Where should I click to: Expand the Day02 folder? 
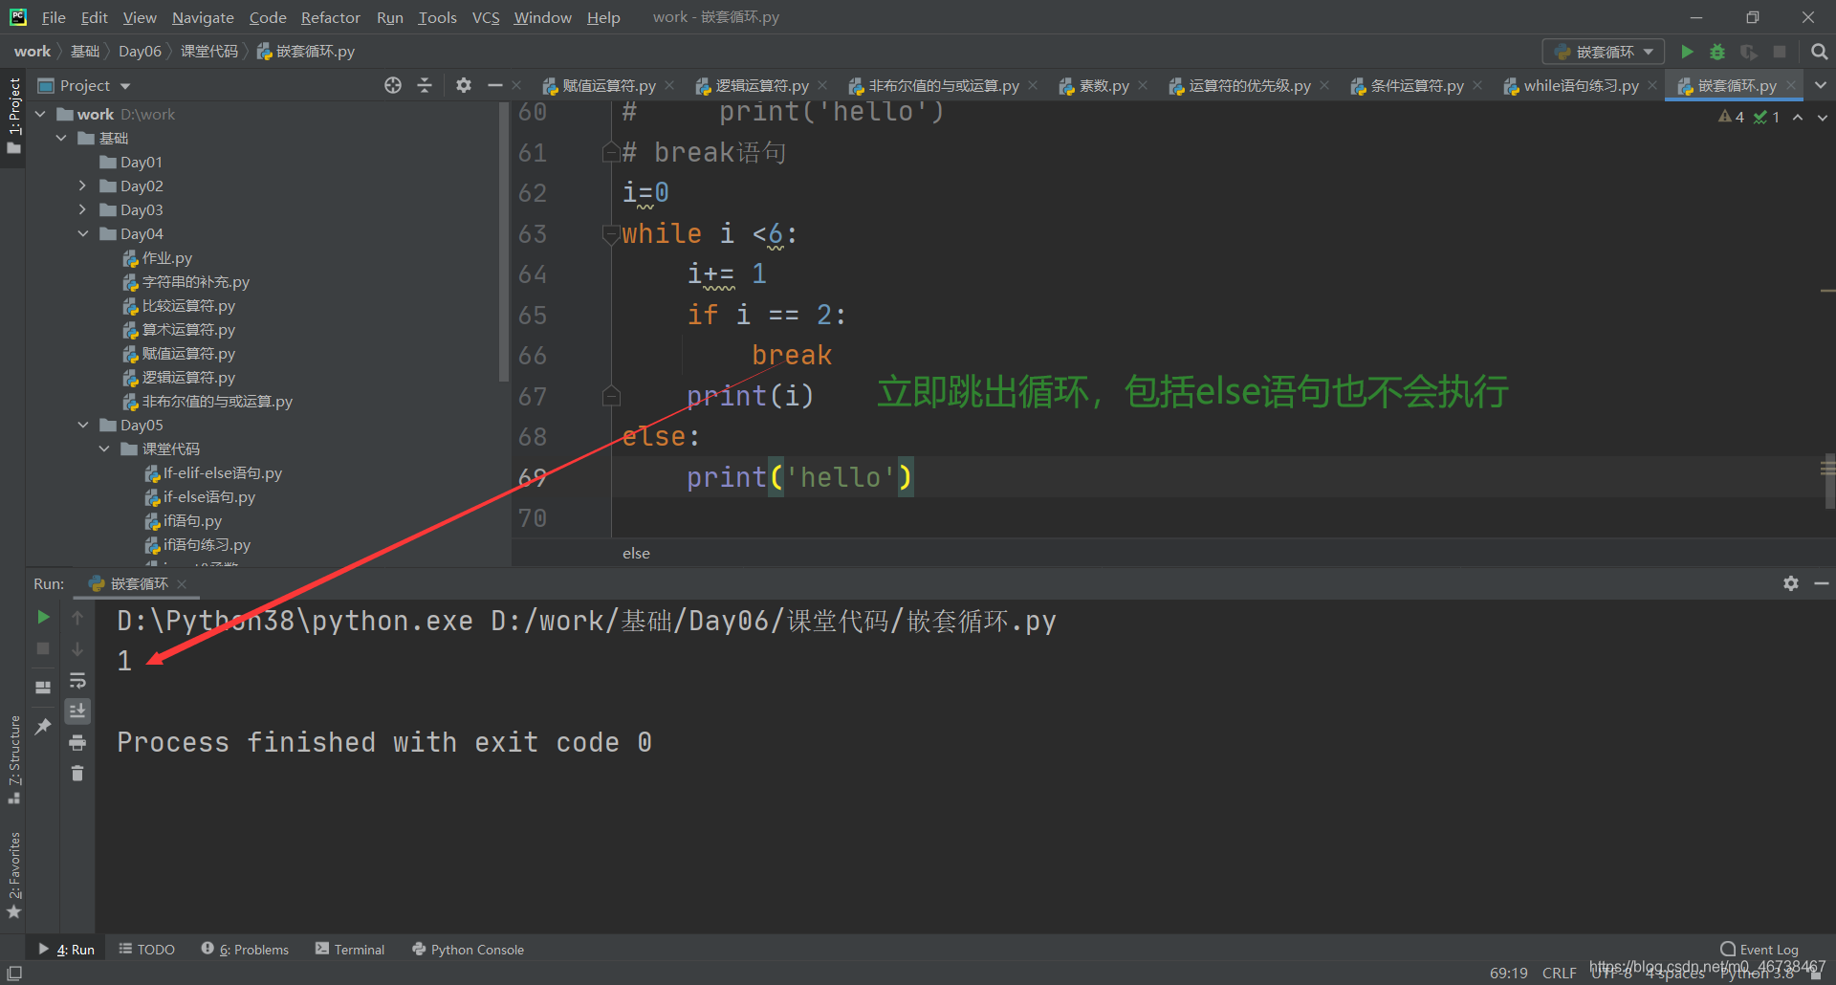click(82, 186)
